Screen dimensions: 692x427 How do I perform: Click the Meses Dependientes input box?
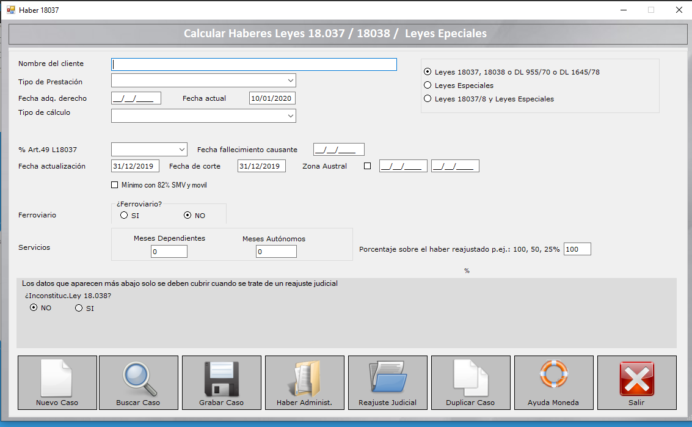pos(169,252)
